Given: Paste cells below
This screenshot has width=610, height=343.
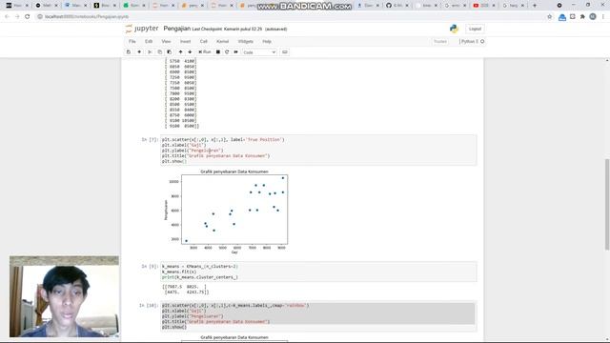Looking at the screenshot, I should pos(170,52).
